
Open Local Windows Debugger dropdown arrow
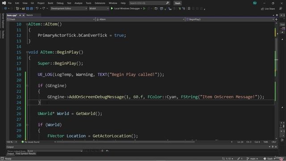[x=141, y=8]
